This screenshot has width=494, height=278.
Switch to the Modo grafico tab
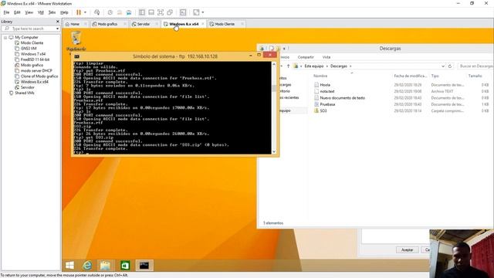point(107,24)
